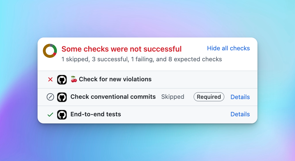Click the checks status donut chart icon
295x161 pixels.
pos(50,51)
